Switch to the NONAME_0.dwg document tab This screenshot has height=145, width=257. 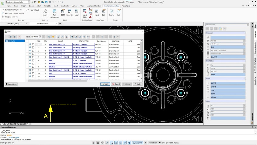(x=13, y=24)
